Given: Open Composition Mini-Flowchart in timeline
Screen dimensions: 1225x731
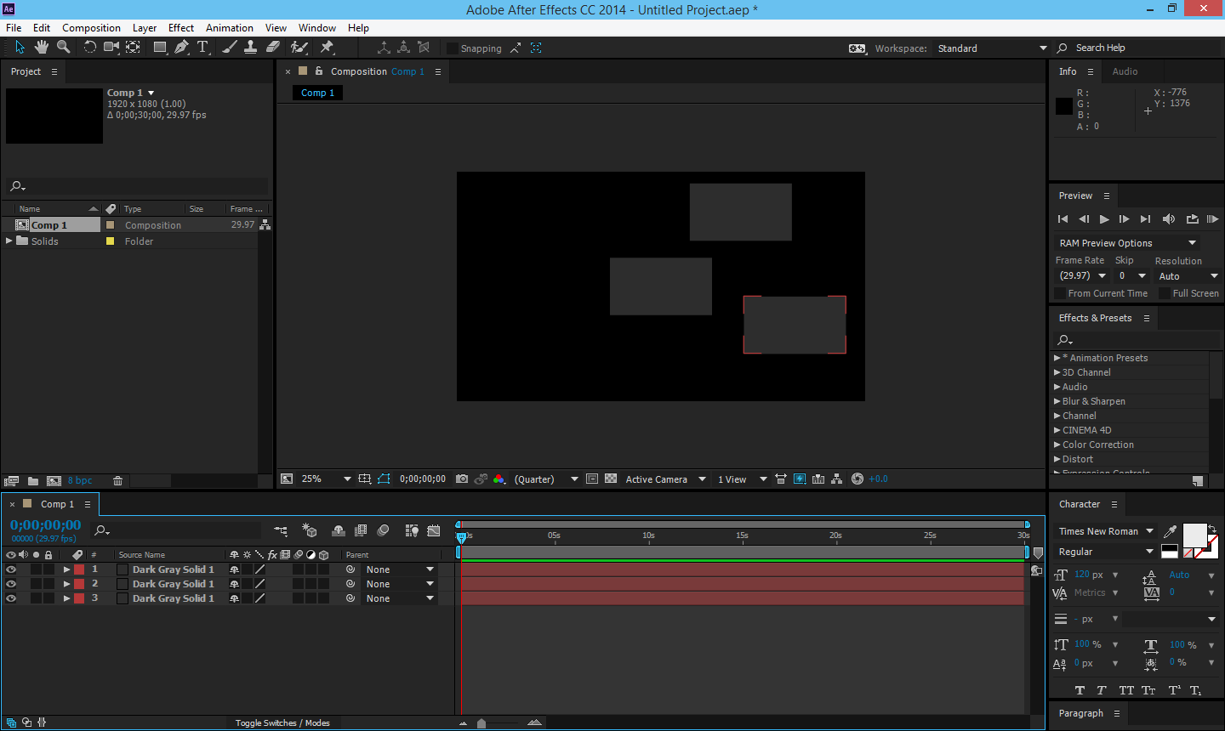Looking at the screenshot, I should pos(281,531).
